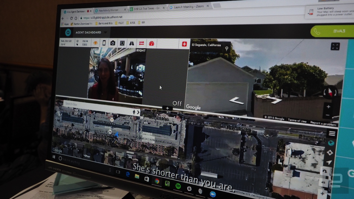354x199 pixels.
Task: Toggle the right camera Off label
Action: pos(177,103)
